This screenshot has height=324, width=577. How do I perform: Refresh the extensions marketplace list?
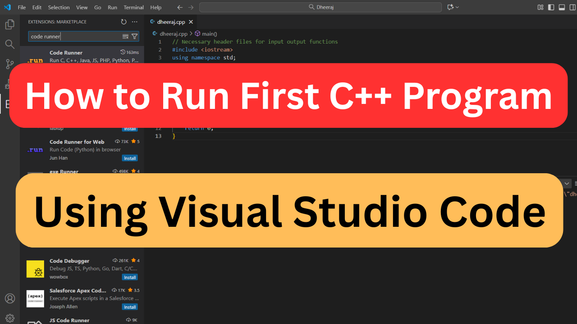[124, 22]
